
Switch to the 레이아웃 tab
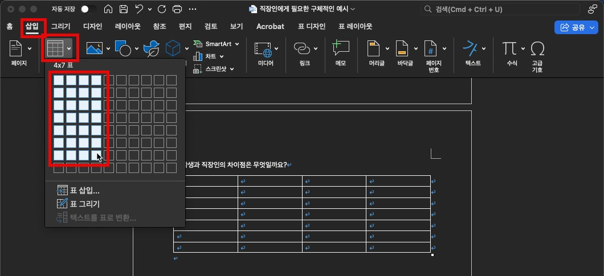(128, 27)
